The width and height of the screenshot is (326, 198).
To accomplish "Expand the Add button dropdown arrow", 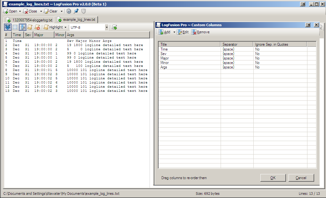I will (174, 32).
